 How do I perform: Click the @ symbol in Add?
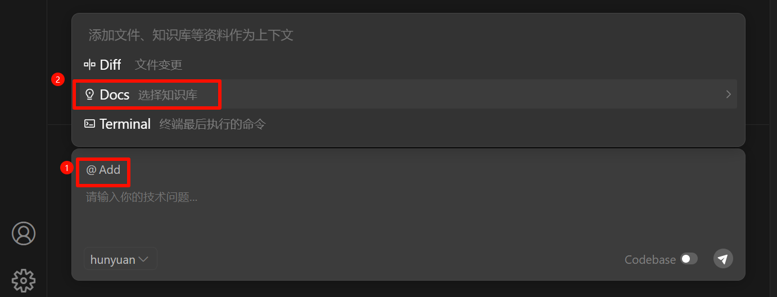(x=91, y=170)
